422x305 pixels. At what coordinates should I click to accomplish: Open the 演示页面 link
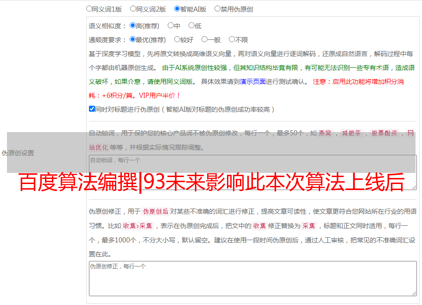click(253, 82)
